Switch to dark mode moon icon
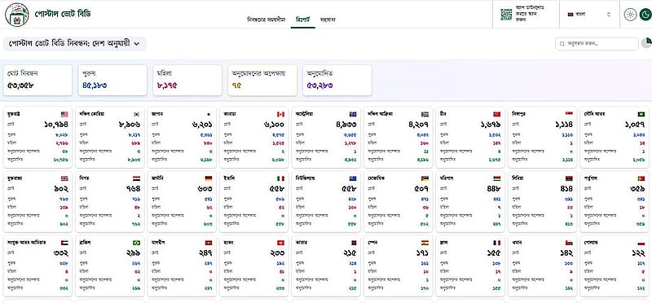The image size is (652, 303). pos(645,15)
